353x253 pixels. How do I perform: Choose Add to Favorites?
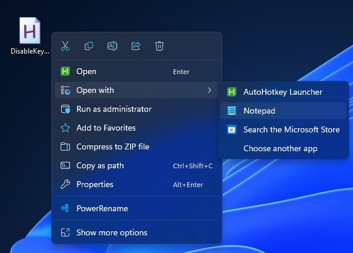136,128
